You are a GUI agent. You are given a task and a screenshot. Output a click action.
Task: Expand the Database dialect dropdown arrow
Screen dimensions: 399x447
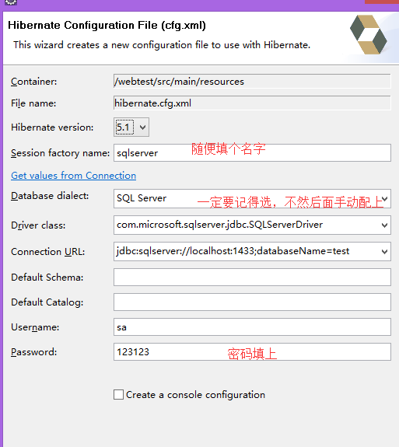pyautogui.click(x=385, y=199)
